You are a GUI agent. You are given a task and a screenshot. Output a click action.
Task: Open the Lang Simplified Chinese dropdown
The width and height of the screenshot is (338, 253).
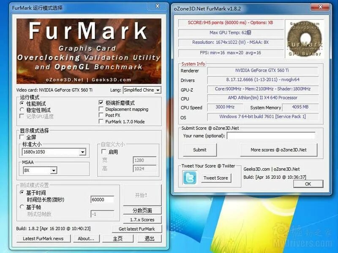tap(142, 90)
